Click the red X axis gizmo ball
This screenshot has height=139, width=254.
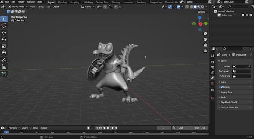[x=201, y=24]
